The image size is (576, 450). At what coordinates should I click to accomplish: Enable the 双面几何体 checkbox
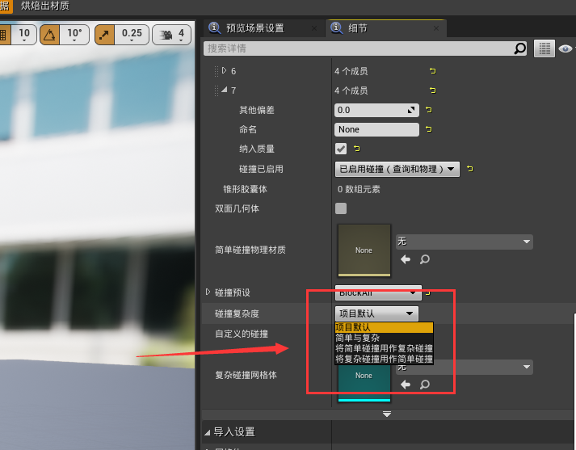[341, 208]
